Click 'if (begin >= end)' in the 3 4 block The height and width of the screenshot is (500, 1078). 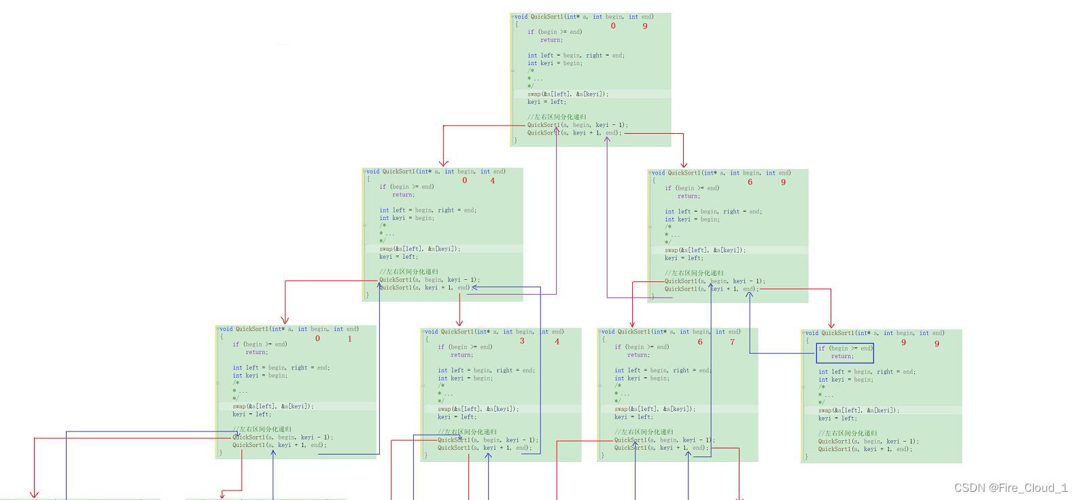tap(465, 347)
